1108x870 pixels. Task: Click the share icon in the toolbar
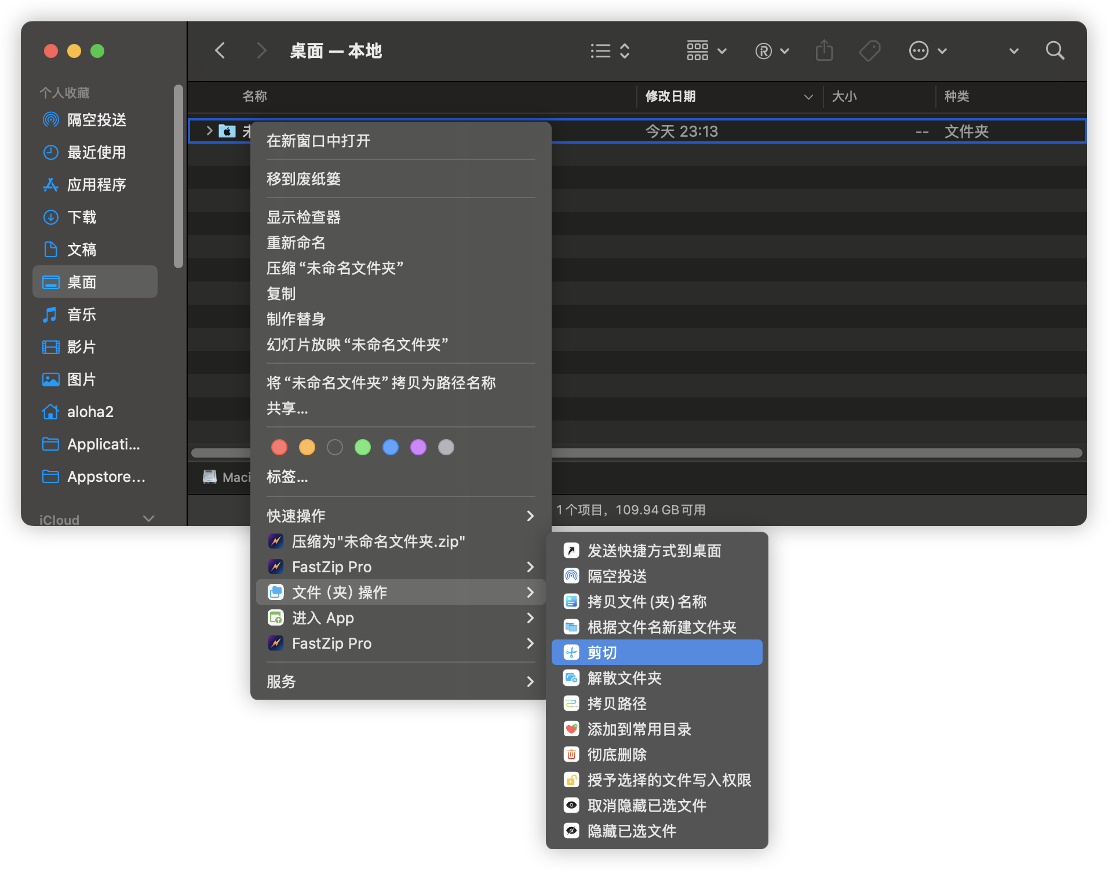(x=824, y=51)
